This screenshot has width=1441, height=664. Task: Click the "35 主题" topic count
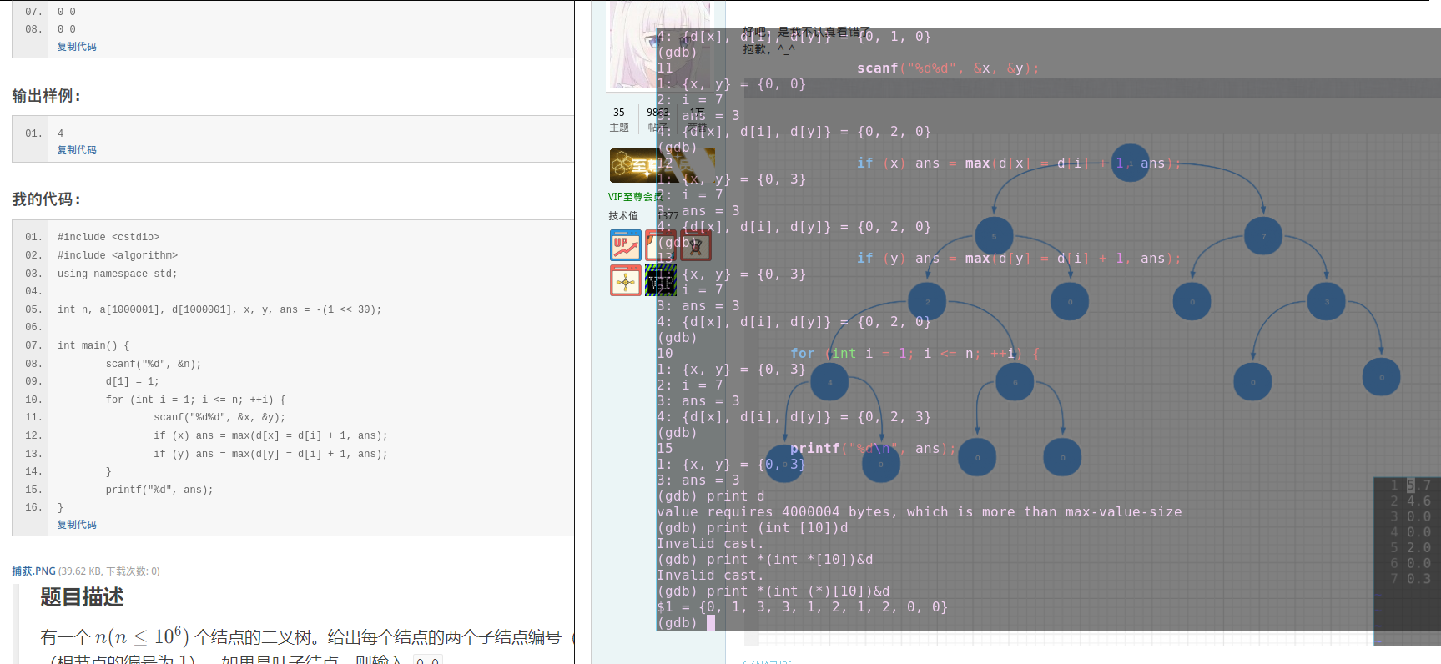point(619,119)
